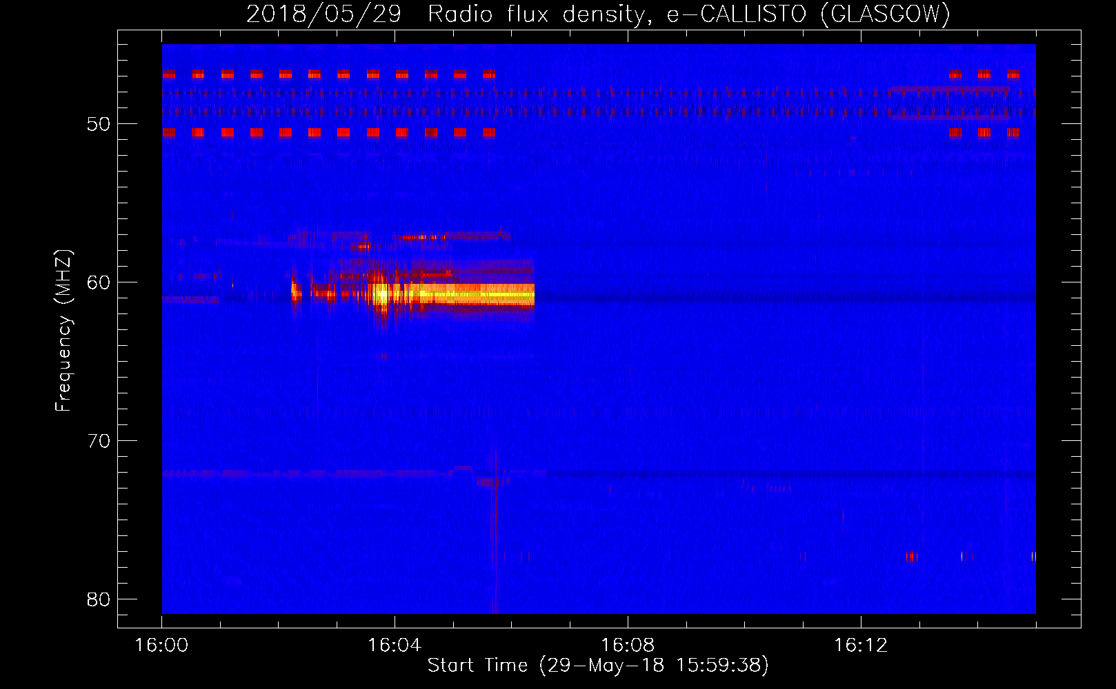
Task: Click the 16:00 time tick label
Action: pos(162,646)
